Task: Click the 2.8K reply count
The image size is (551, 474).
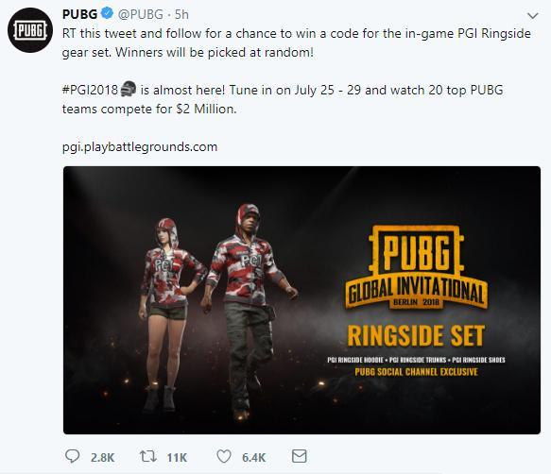Action: (103, 458)
